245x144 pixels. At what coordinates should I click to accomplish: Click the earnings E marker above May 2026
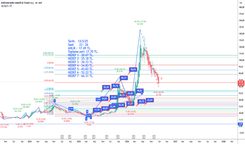[x=144, y=137]
